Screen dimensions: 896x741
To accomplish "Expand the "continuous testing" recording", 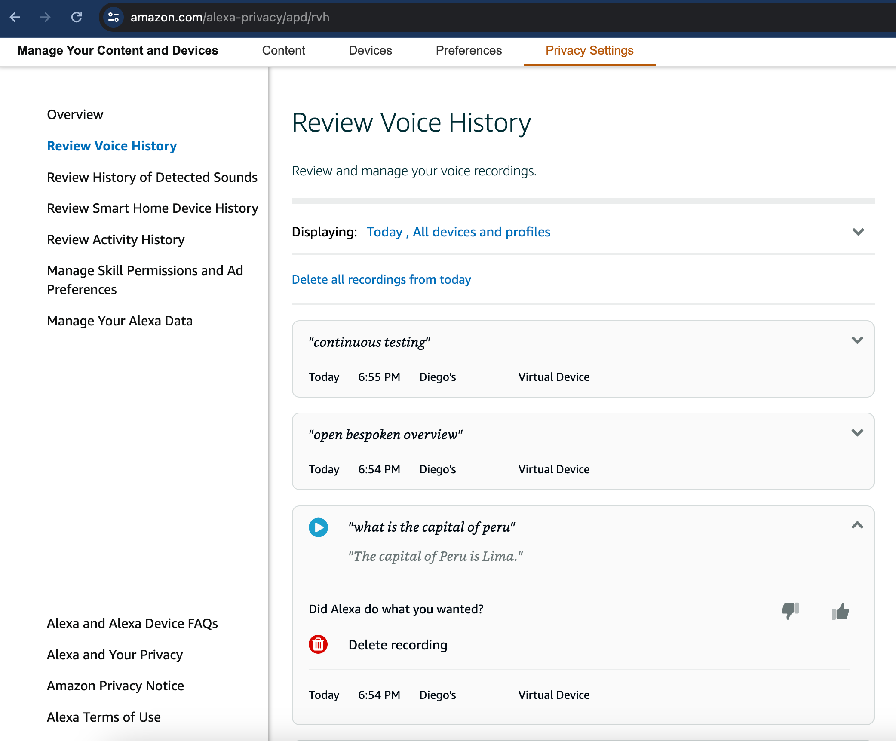I will (857, 340).
